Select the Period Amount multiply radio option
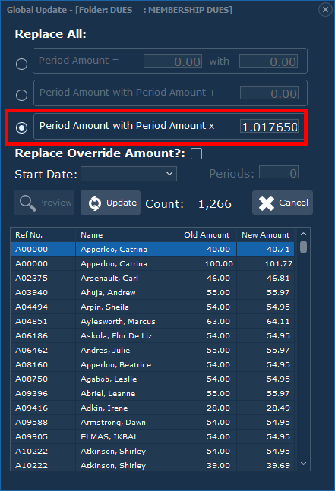Viewport: 335px width, 491px height. click(x=21, y=127)
